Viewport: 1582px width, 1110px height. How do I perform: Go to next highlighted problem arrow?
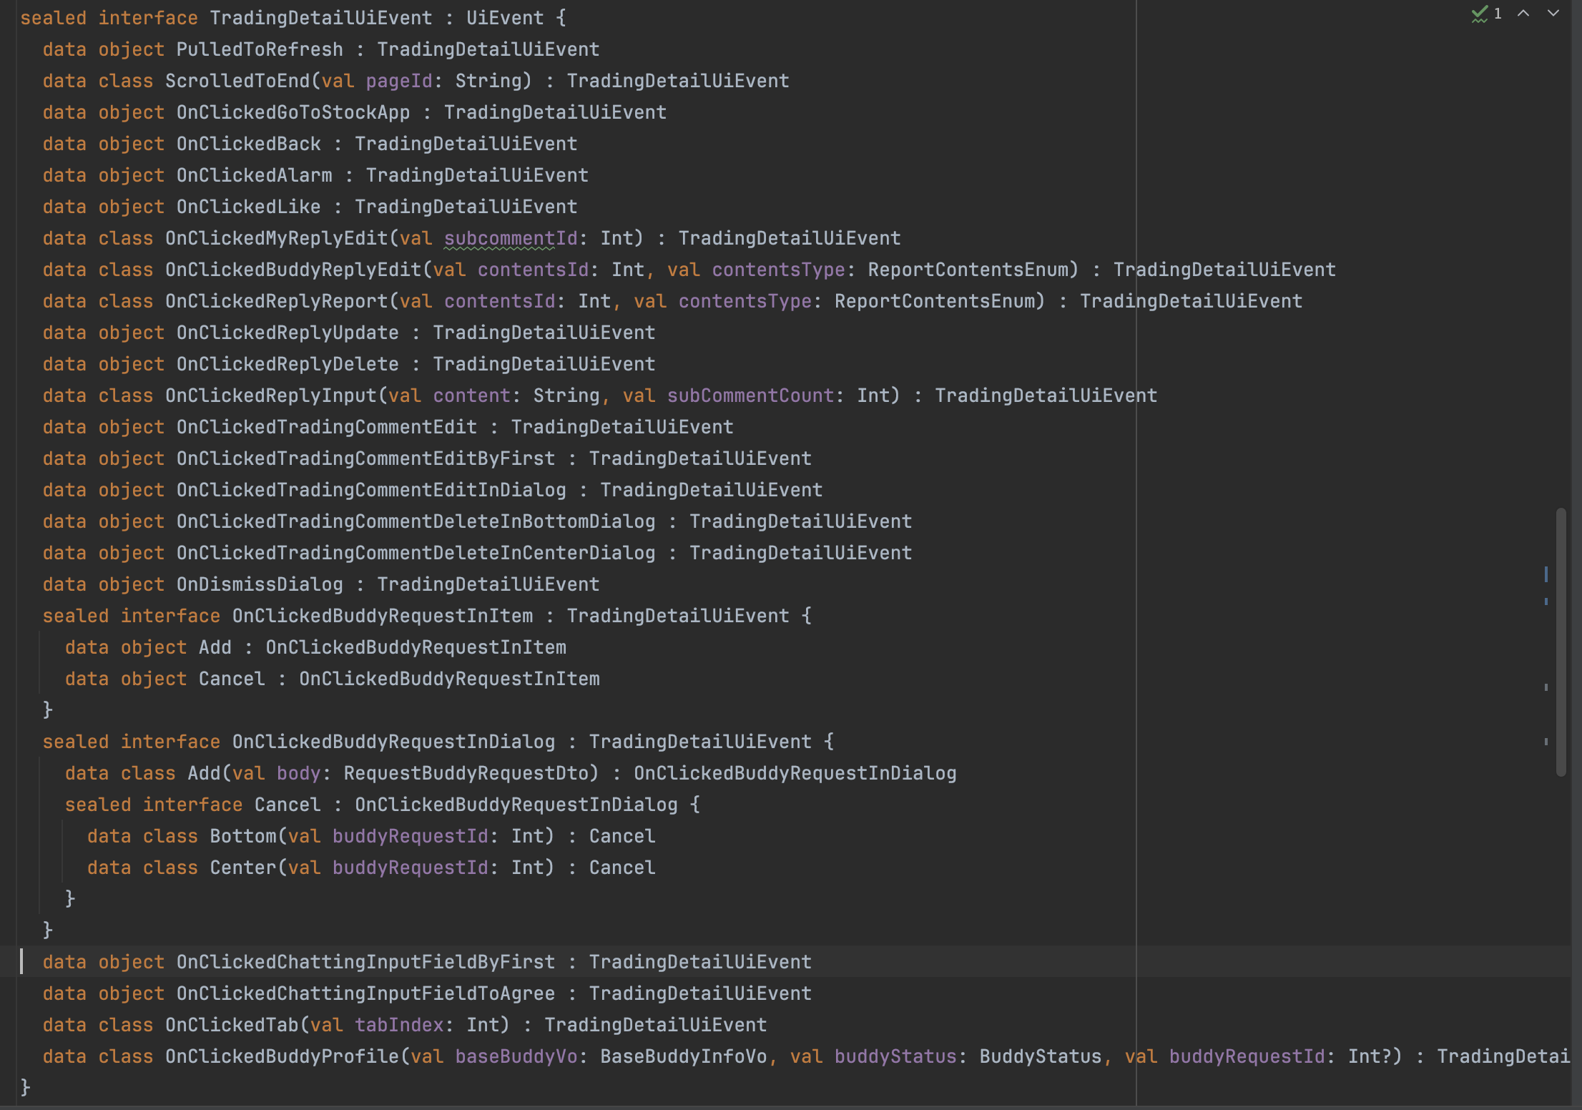[x=1553, y=14]
